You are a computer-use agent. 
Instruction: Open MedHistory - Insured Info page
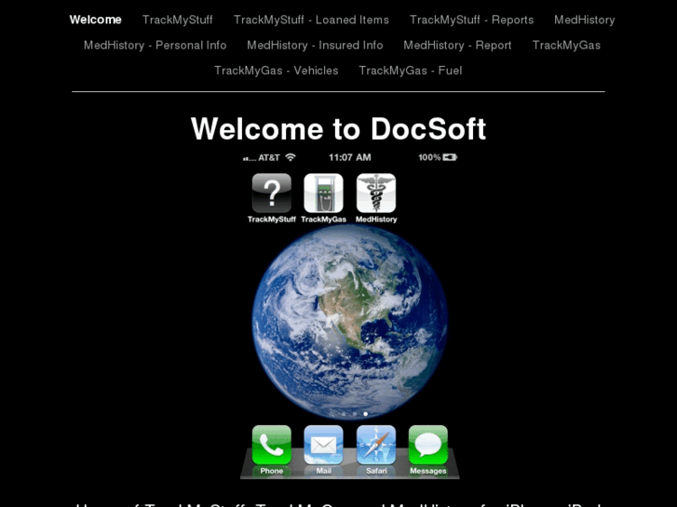[x=315, y=46]
